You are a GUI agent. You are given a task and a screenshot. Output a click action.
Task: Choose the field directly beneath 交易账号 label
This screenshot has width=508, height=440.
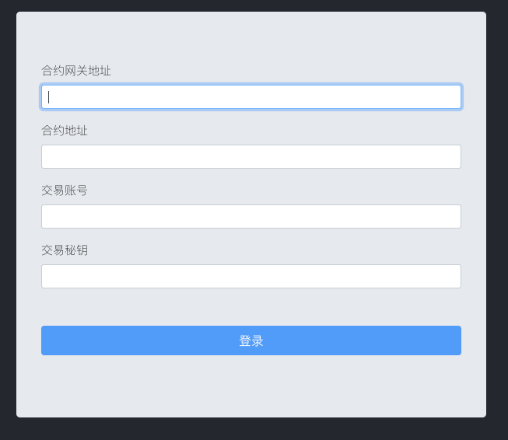coord(251,216)
